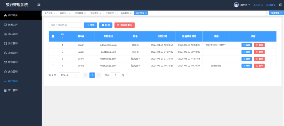Click the 返回前台 link
284x126 pixels.
(258, 5)
